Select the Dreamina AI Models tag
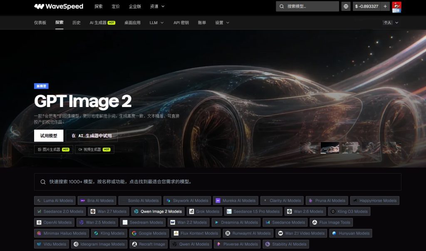Viewport: 426px width, 251px height. [x=236, y=222]
